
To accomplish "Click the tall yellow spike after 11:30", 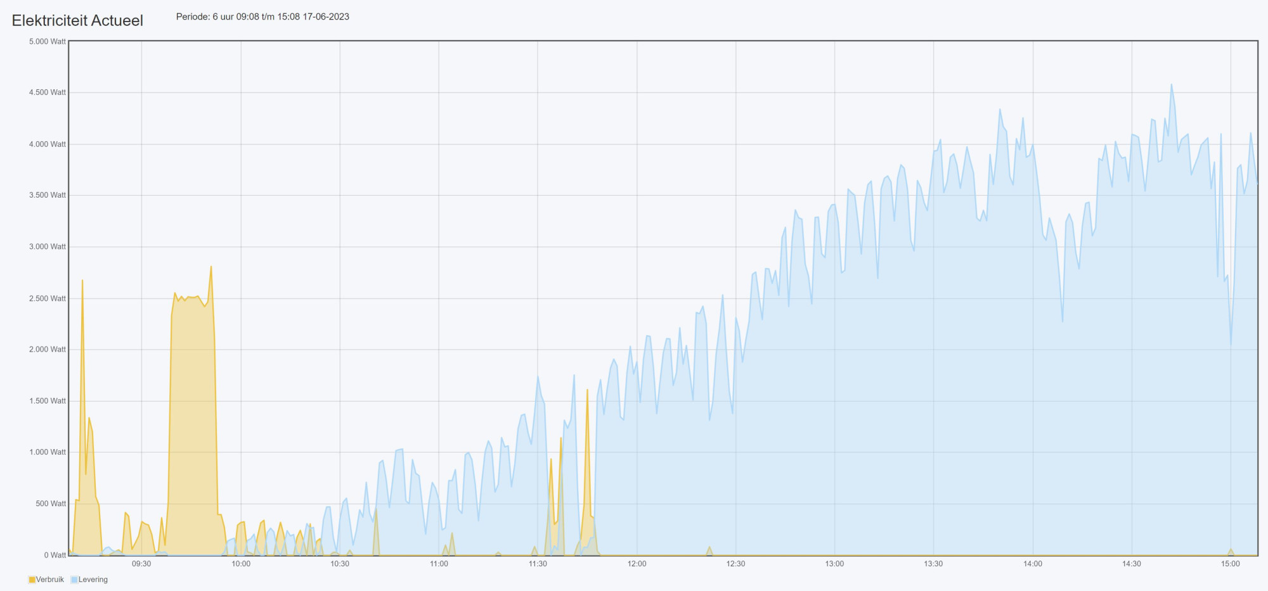I will coord(587,391).
